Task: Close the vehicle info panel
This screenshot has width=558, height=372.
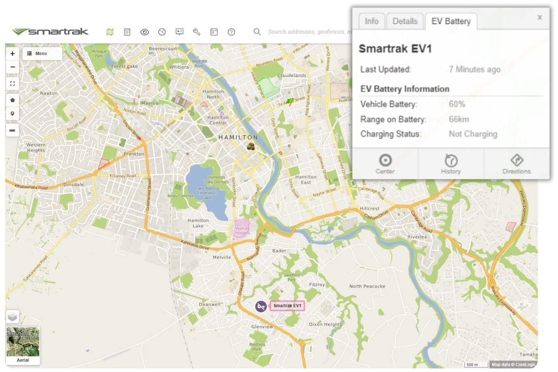Action: pyautogui.click(x=540, y=17)
